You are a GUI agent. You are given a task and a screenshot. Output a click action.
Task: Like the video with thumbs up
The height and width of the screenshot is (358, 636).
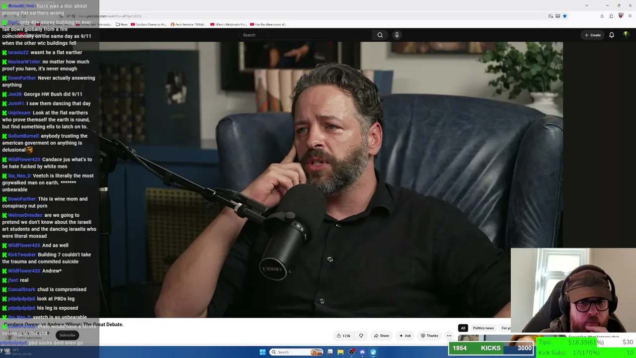[x=343, y=336]
